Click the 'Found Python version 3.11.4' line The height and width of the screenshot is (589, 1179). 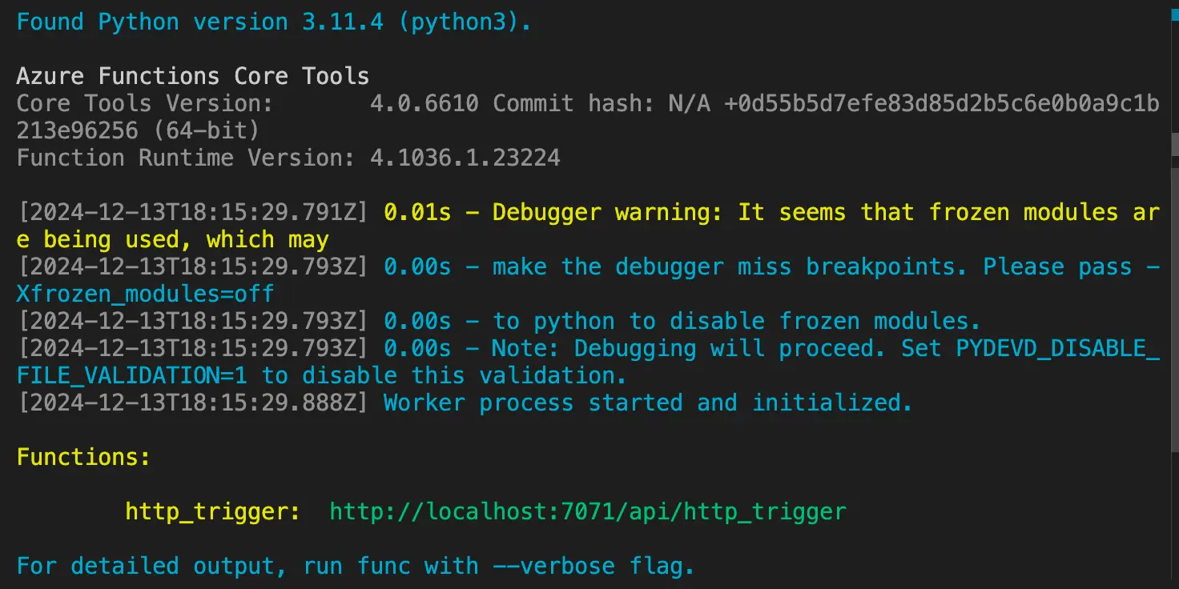(273, 22)
